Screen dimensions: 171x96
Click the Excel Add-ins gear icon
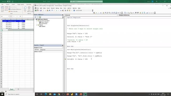29,8
